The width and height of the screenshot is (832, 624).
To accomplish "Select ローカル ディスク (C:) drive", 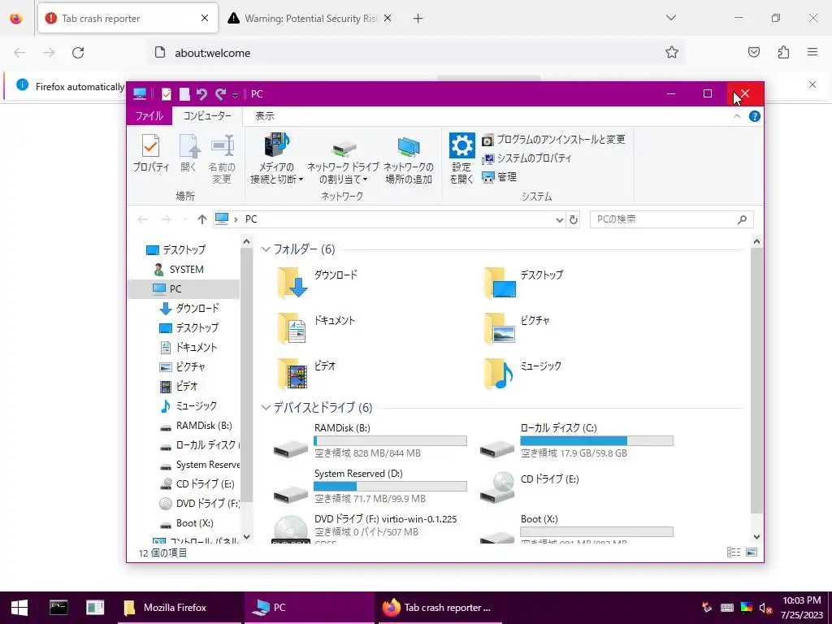I will coord(576,441).
